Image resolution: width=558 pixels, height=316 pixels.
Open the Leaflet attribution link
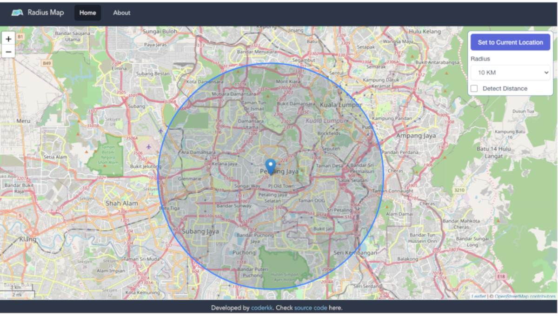(478, 296)
